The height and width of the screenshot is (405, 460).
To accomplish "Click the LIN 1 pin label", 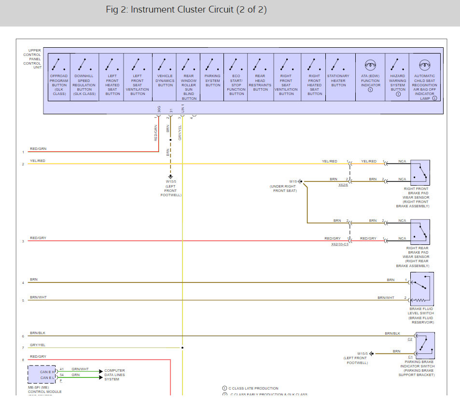I will [x=183, y=108].
